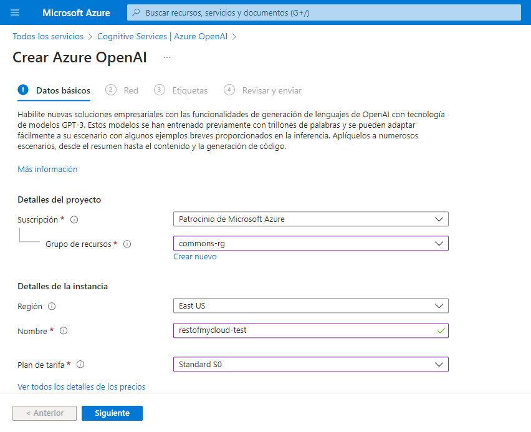Open the hamburger portal menu

click(x=15, y=12)
